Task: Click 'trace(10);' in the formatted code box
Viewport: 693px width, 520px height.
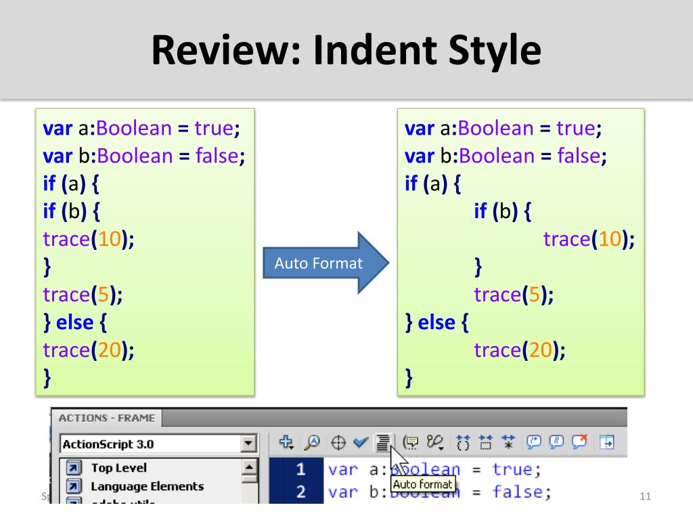Action: (x=589, y=239)
